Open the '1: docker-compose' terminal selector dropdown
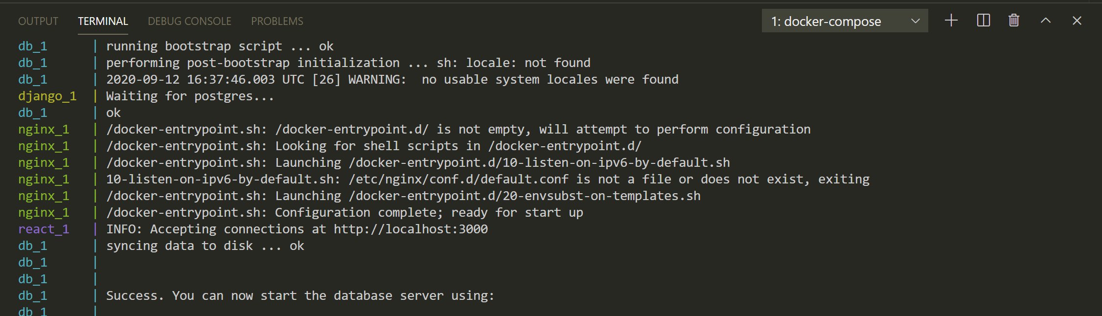 coord(845,21)
